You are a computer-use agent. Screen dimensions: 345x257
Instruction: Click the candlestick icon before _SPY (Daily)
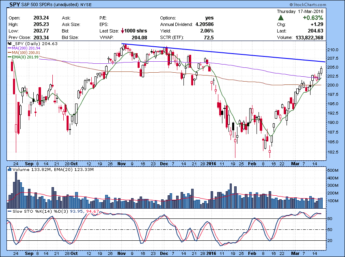coord(9,43)
